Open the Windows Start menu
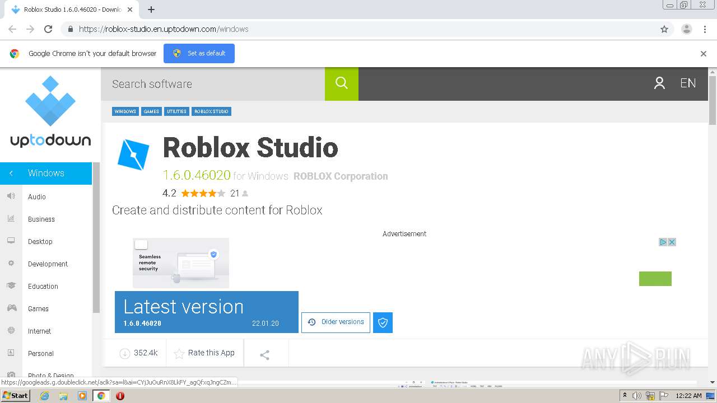Image resolution: width=717 pixels, height=403 pixels. tap(15, 395)
